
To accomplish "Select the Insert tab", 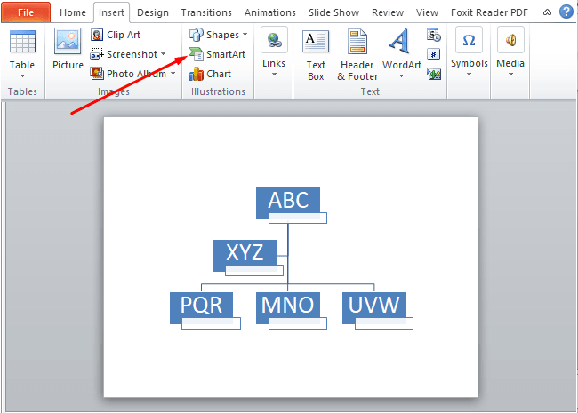I will point(111,12).
